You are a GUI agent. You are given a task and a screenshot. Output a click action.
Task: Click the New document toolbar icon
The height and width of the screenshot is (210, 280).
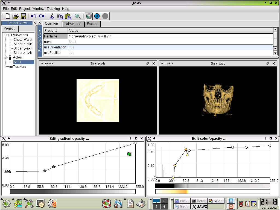[x=8, y=16]
